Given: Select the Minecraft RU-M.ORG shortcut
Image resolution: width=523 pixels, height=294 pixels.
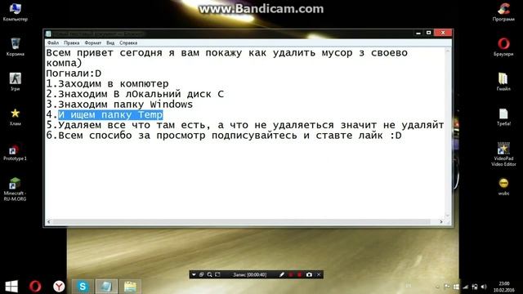Looking at the screenshot, I should 15,189.
